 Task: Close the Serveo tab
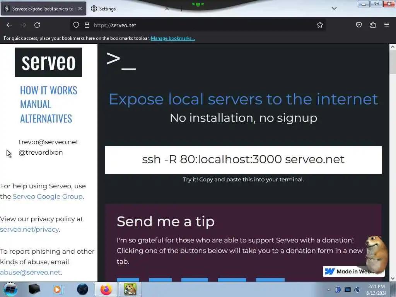click(x=80, y=9)
